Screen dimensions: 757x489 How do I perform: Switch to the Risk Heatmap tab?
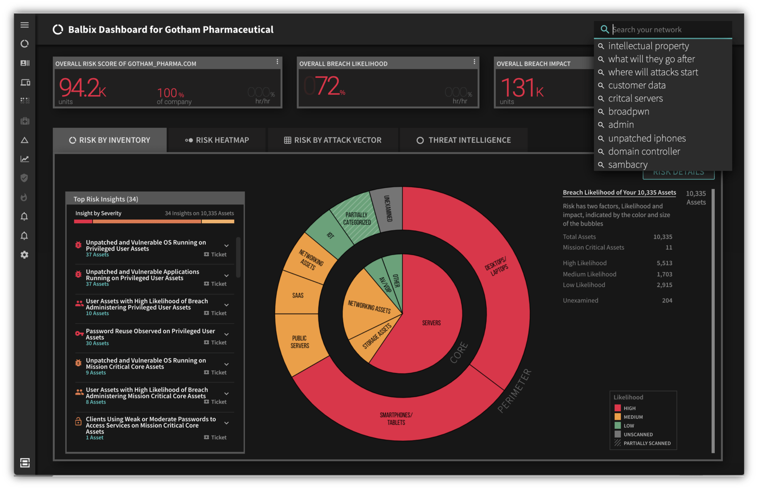[217, 140]
